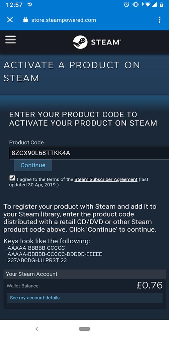Tap the alarm icon in status bar

coord(126,5)
